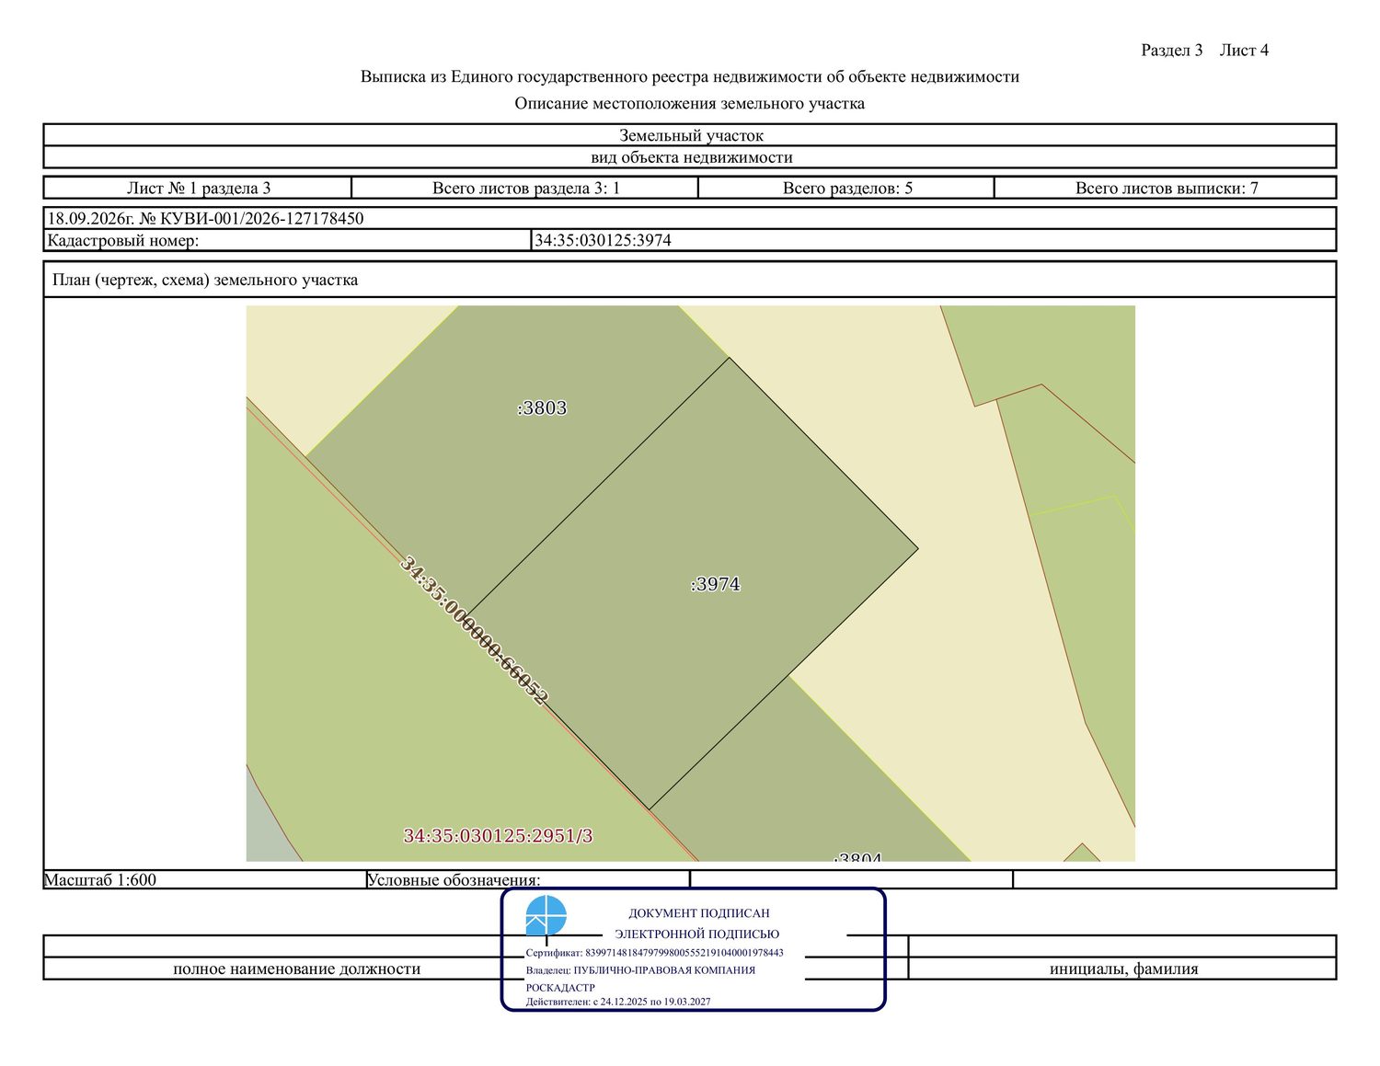Click 'Всего листов выписки: 7' cell
1380x1066 pixels.
click(1166, 188)
